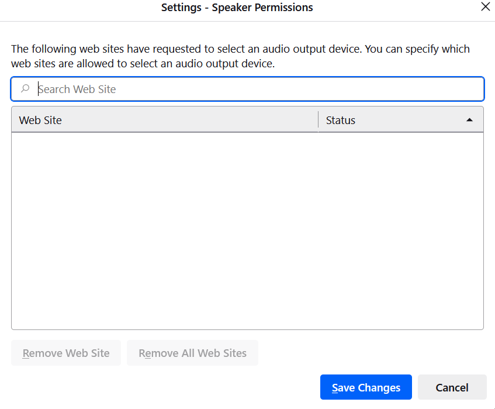Close the Speaker Permissions dialog
The image size is (495, 409).
484,8
